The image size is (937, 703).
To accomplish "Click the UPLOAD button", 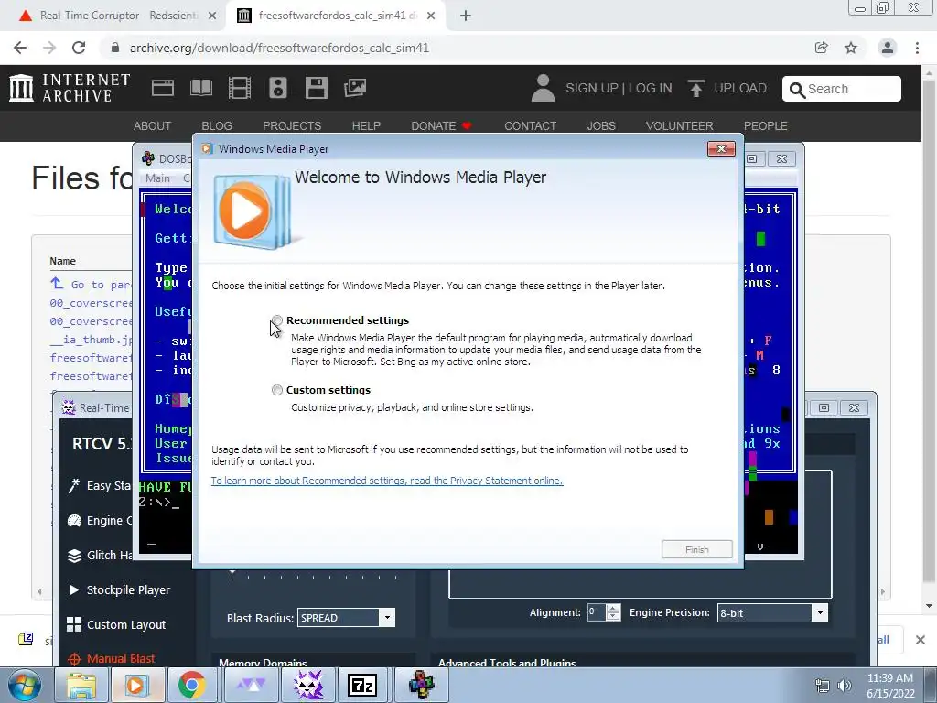I will (x=727, y=89).
